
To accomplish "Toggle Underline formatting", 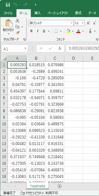I will click(x=44, y=31).
